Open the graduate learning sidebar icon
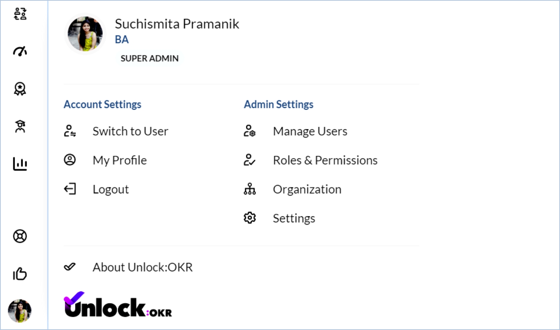Screen dimensions: 560x330 tap(20, 126)
